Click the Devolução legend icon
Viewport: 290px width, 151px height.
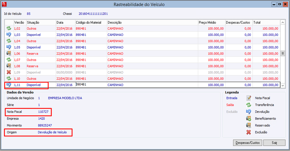click(x=249, y=112)
